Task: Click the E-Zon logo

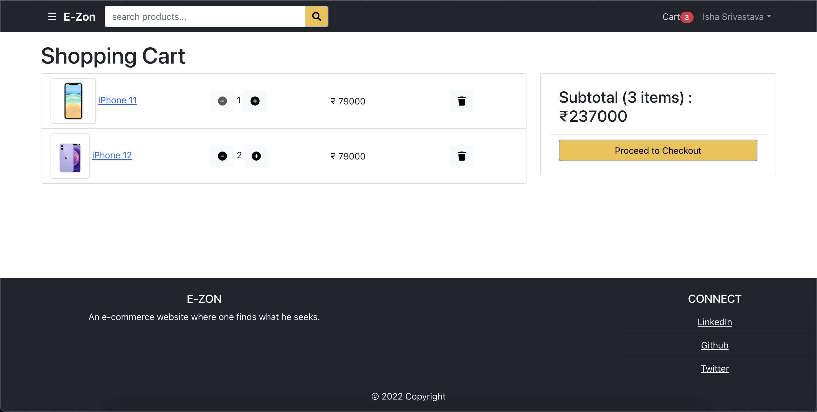Action: point(79,16)
